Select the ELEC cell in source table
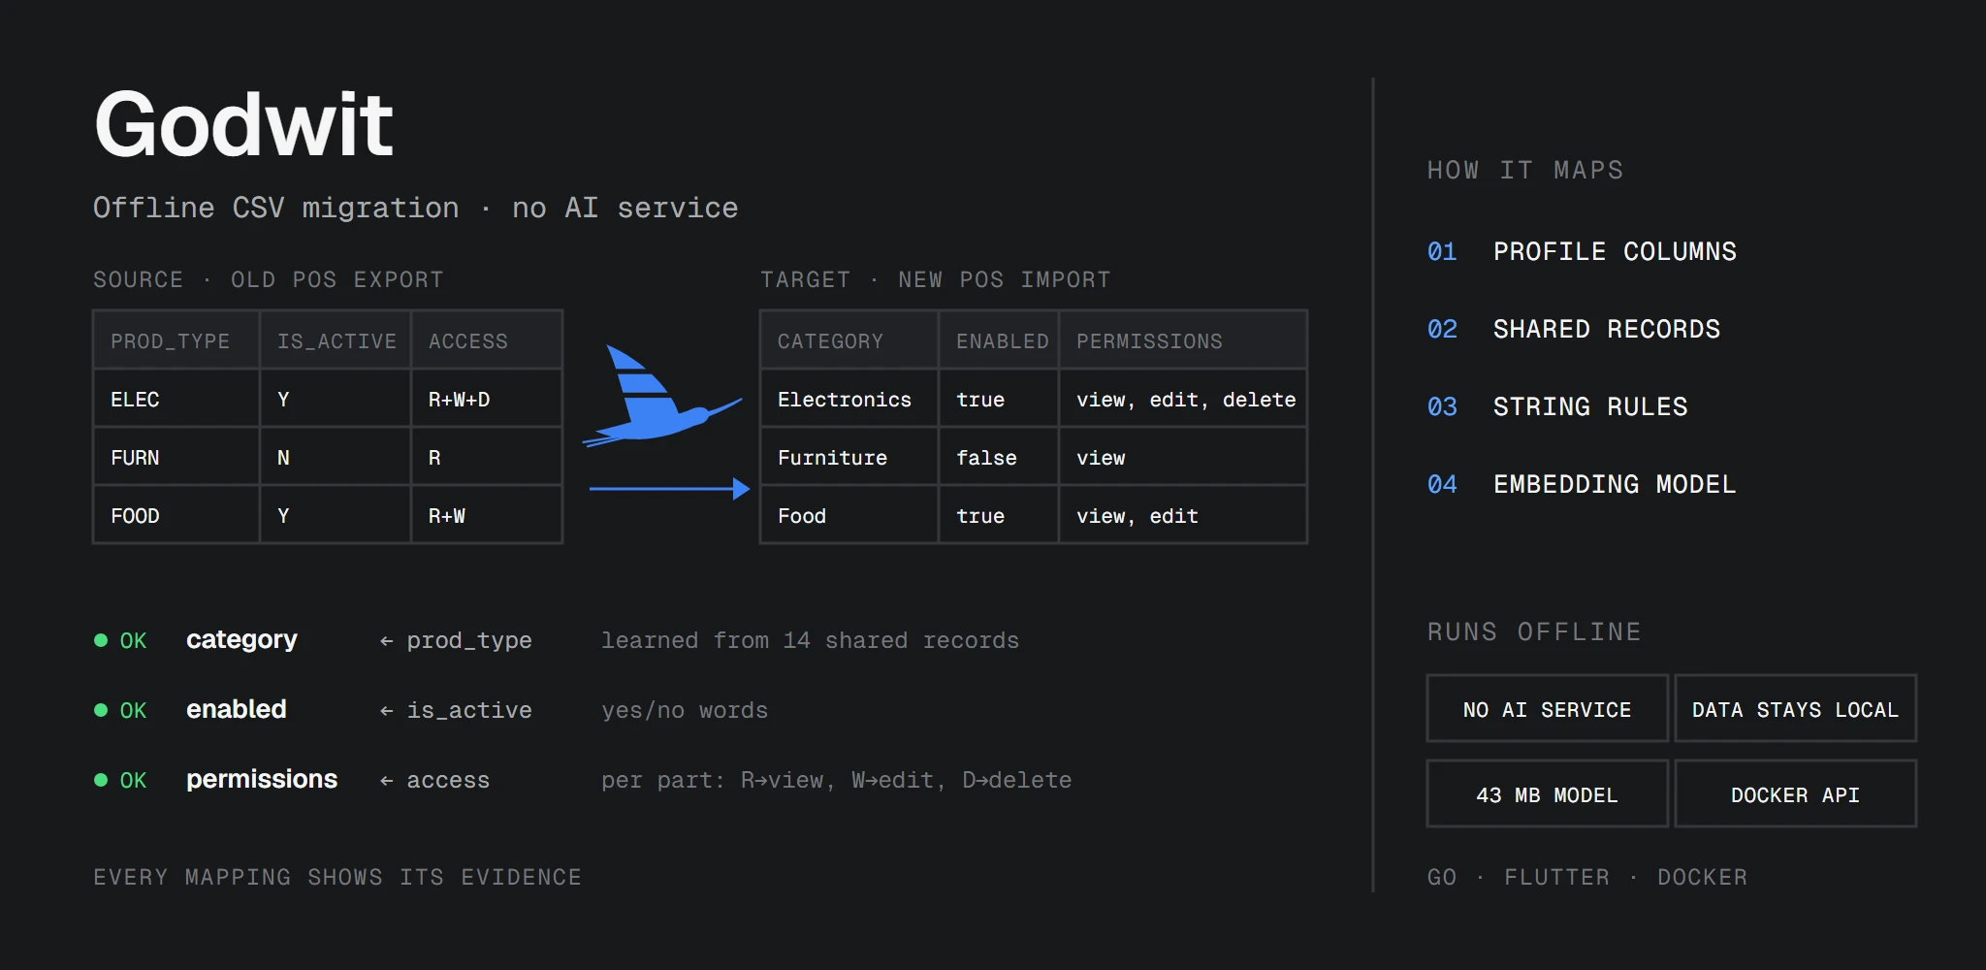Viewport: 1986px width, 970px height. coord(176,399)
